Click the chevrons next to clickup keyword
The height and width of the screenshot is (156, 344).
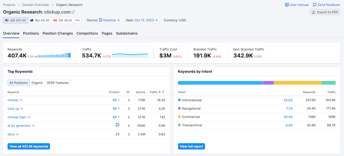(21, 100)
